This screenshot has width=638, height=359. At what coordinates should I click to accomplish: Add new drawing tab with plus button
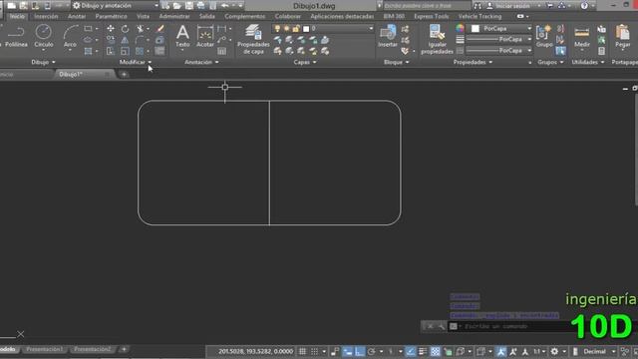click(124, 75)
